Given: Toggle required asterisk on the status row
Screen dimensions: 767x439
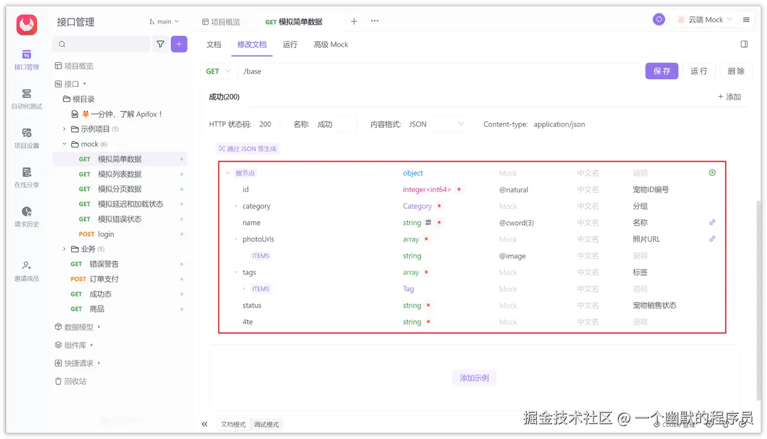Looking at the screenshot, I should point(428,305).
